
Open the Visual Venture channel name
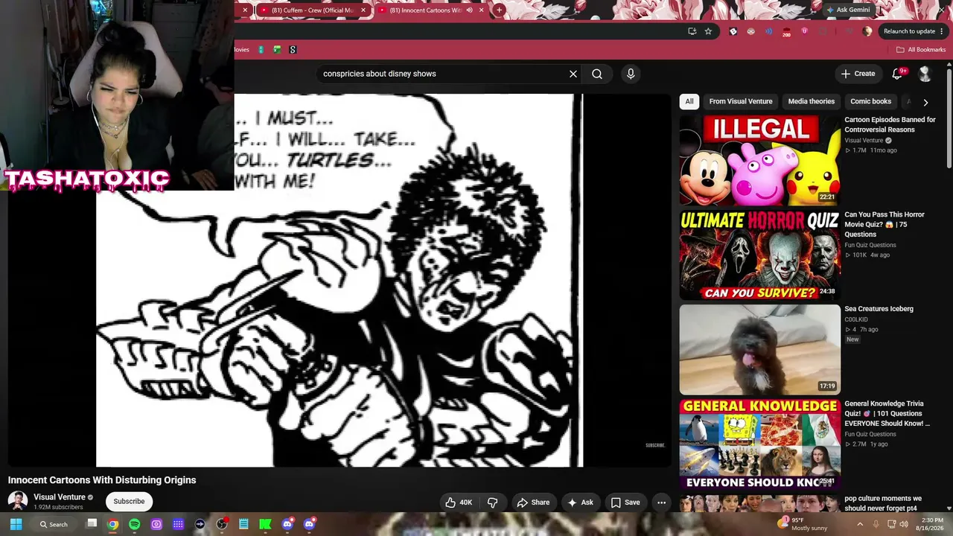coord(60,497)
